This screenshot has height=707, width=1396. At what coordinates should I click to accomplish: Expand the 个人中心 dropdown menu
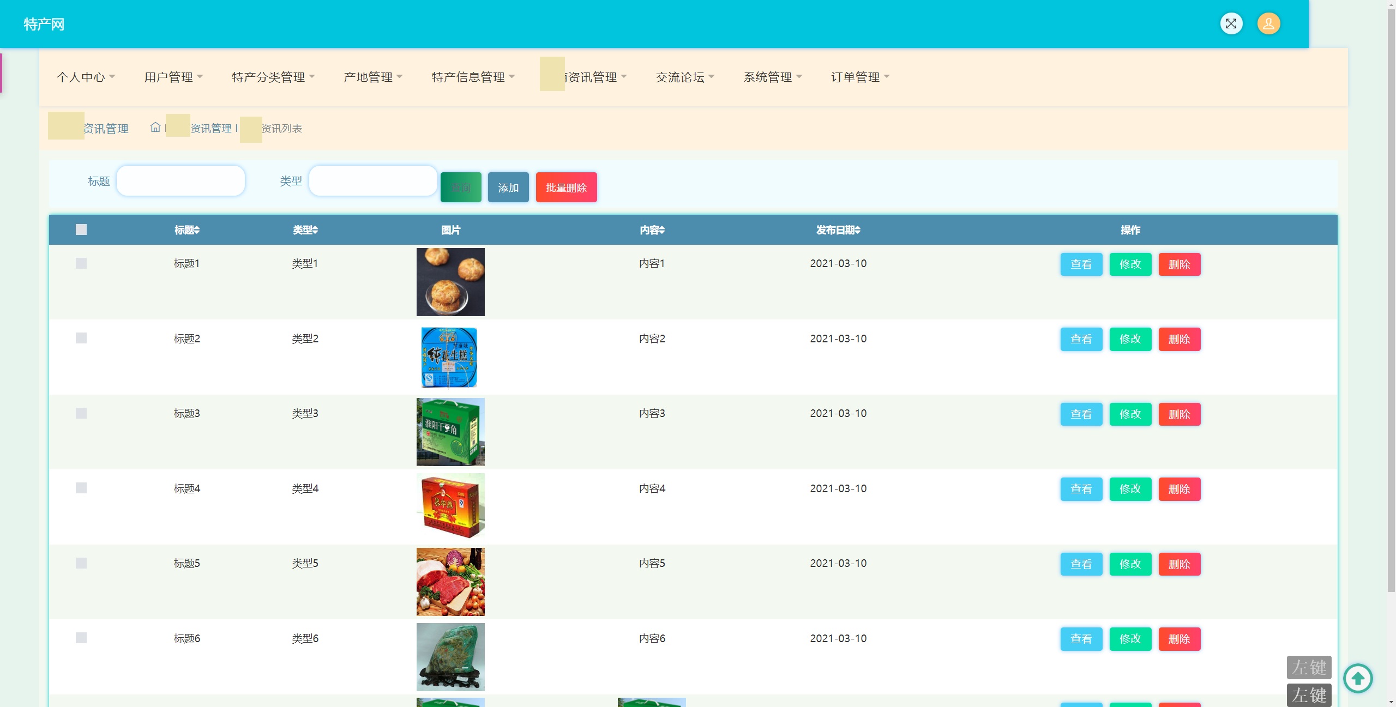pos(86,77)
